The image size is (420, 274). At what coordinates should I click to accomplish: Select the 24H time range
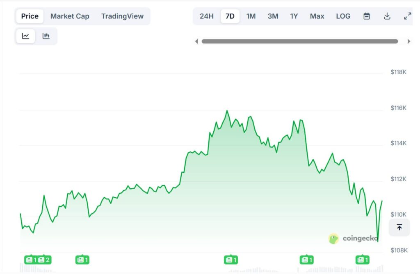[207, 16]
